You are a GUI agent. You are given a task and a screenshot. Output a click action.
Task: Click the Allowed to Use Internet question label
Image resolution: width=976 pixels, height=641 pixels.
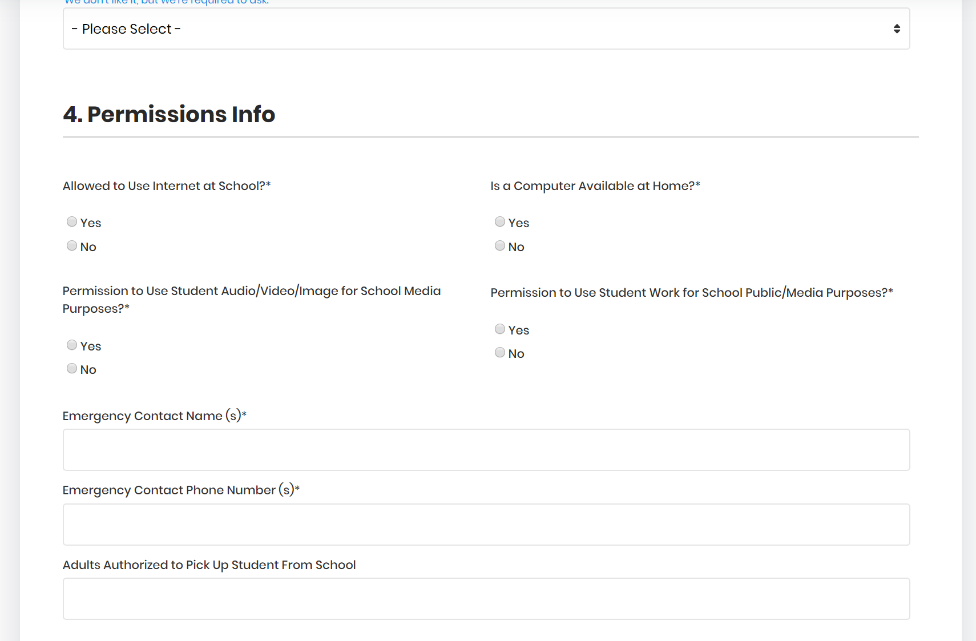point(167,186)
